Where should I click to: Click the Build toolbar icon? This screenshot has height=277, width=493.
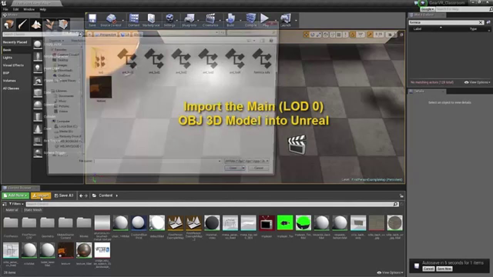[x=230, y=20]
